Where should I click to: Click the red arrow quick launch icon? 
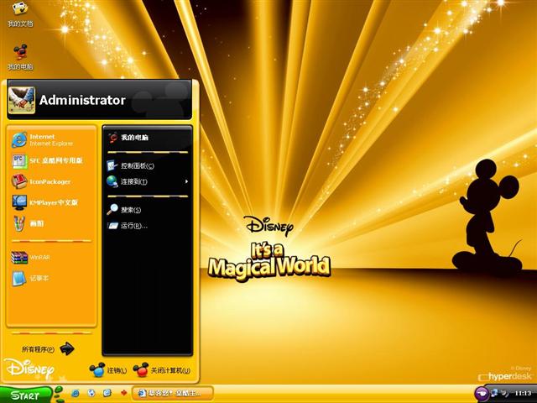coord(123,394)
